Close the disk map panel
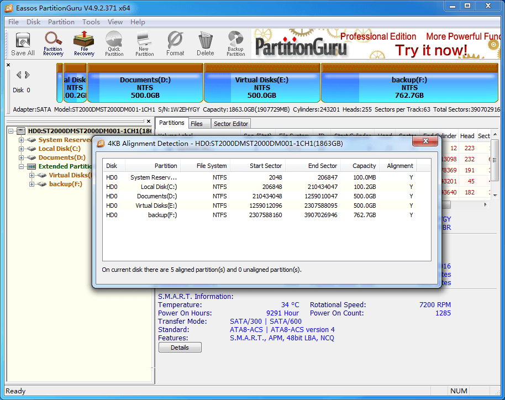Screen dimensions: 505x400 (x=8, y=65)
